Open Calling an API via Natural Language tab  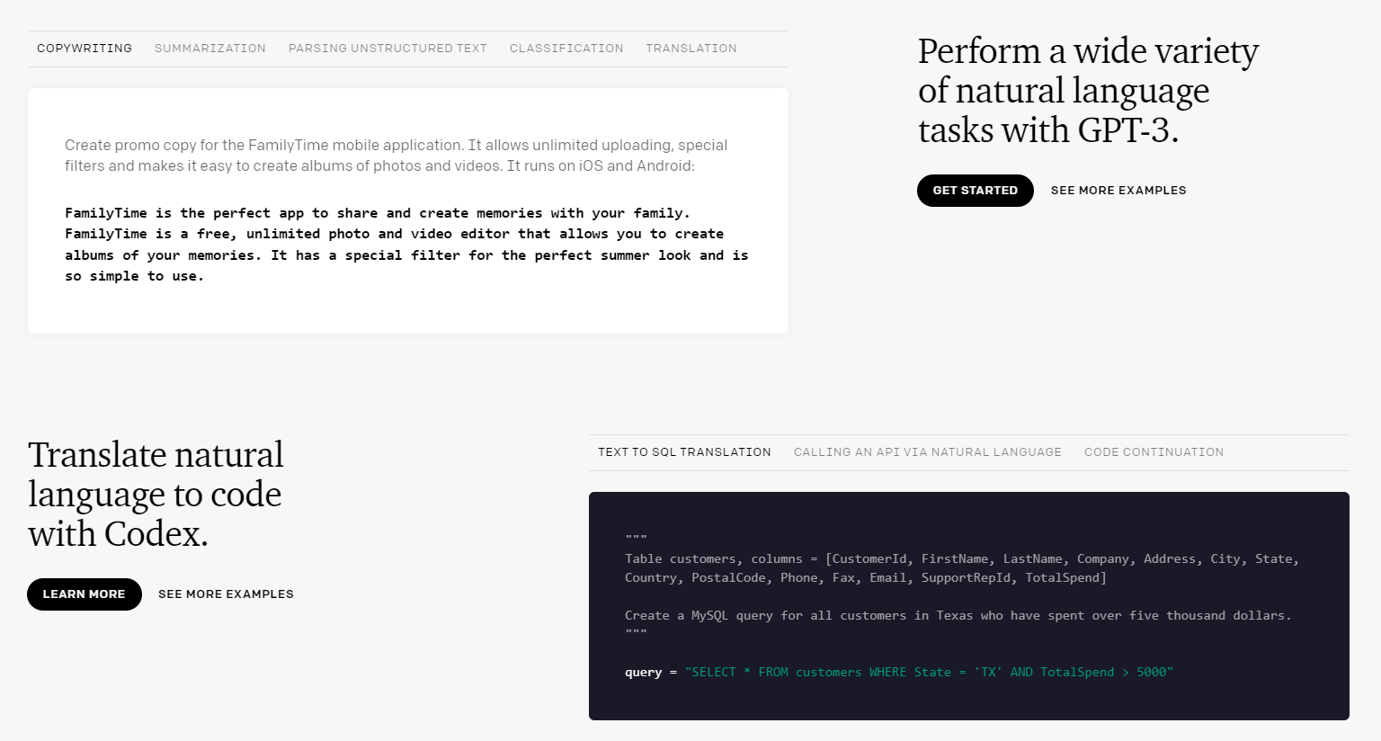pyautogui.click(x=927, y=452)
